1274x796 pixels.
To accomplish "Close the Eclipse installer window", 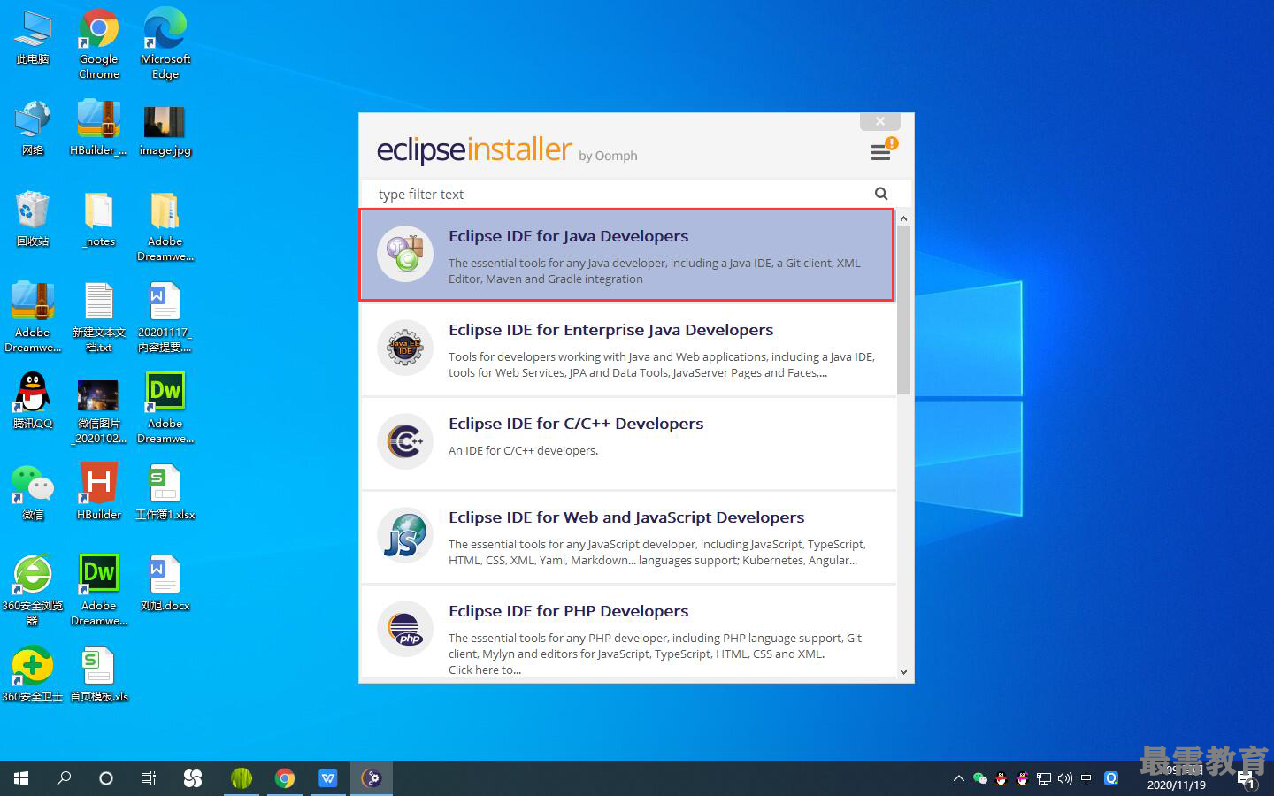I will [880, 121].
